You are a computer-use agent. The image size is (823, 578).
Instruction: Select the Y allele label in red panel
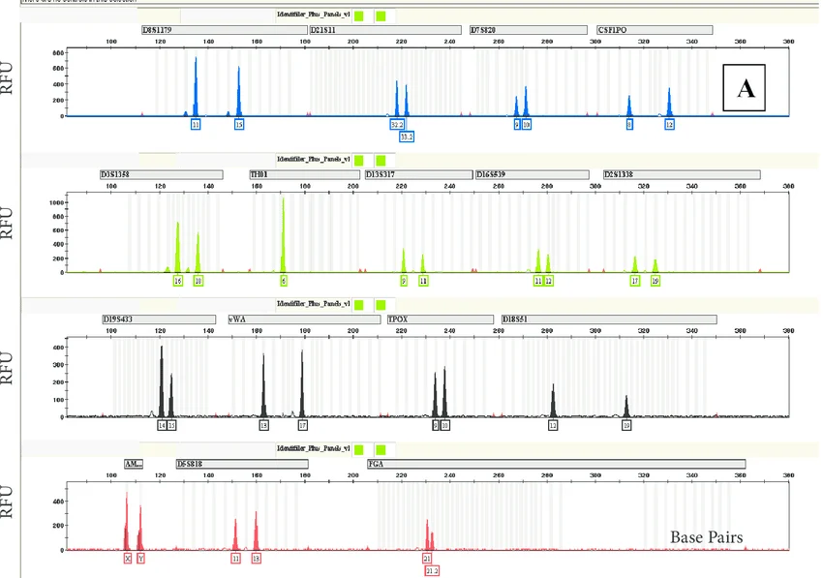[x=140, y=559]
